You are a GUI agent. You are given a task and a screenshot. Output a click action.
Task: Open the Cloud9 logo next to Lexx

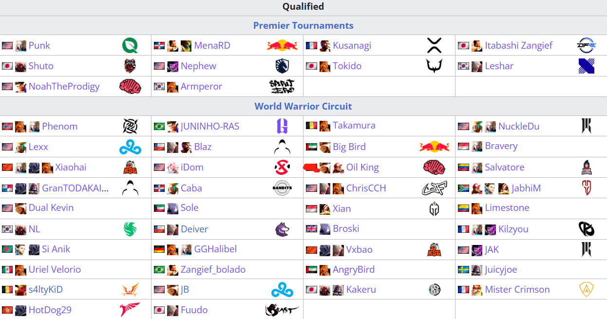pyautogui.click(x=130, y=147)
